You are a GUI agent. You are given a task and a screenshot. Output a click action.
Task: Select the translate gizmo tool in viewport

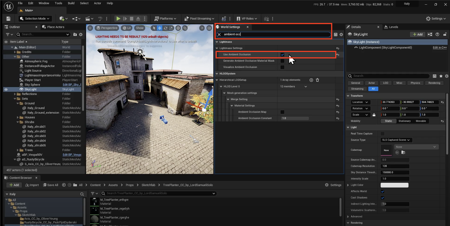click(x=159, y=28)
